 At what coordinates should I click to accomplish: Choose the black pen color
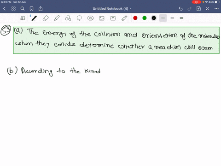pyautogui.click(x=154, y=18)
